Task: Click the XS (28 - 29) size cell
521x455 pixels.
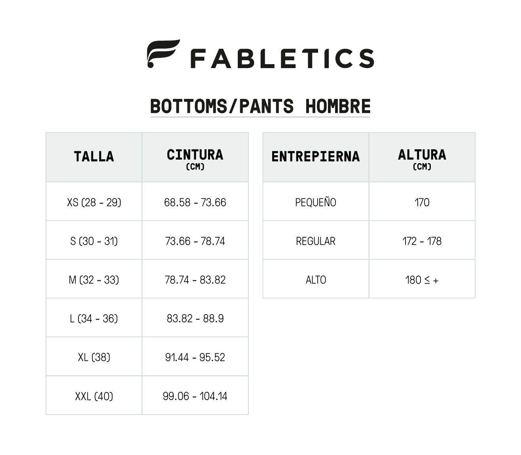Action: (x=94, y=202)
